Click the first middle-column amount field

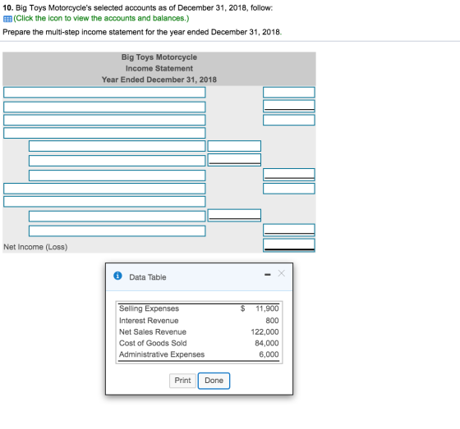234,146
